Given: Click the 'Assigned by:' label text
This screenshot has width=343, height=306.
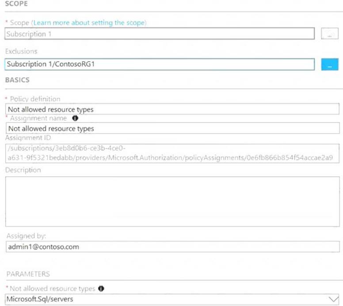Looking at the screenshot, I should click(27, 236).
